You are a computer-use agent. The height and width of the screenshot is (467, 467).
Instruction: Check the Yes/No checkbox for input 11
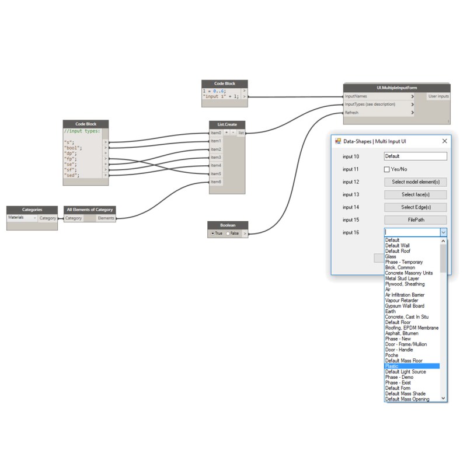tap(386, 169)
